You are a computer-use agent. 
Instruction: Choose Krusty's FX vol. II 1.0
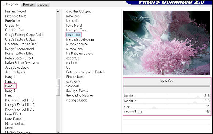[x=20, y=105]
